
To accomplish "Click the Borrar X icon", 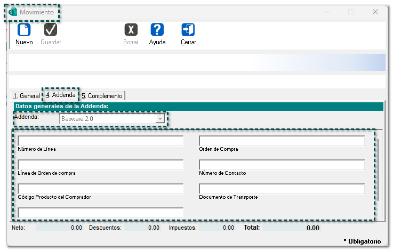I will coord(131,30).
